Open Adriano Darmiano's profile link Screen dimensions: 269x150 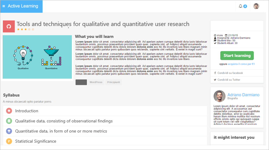(243, 95)
